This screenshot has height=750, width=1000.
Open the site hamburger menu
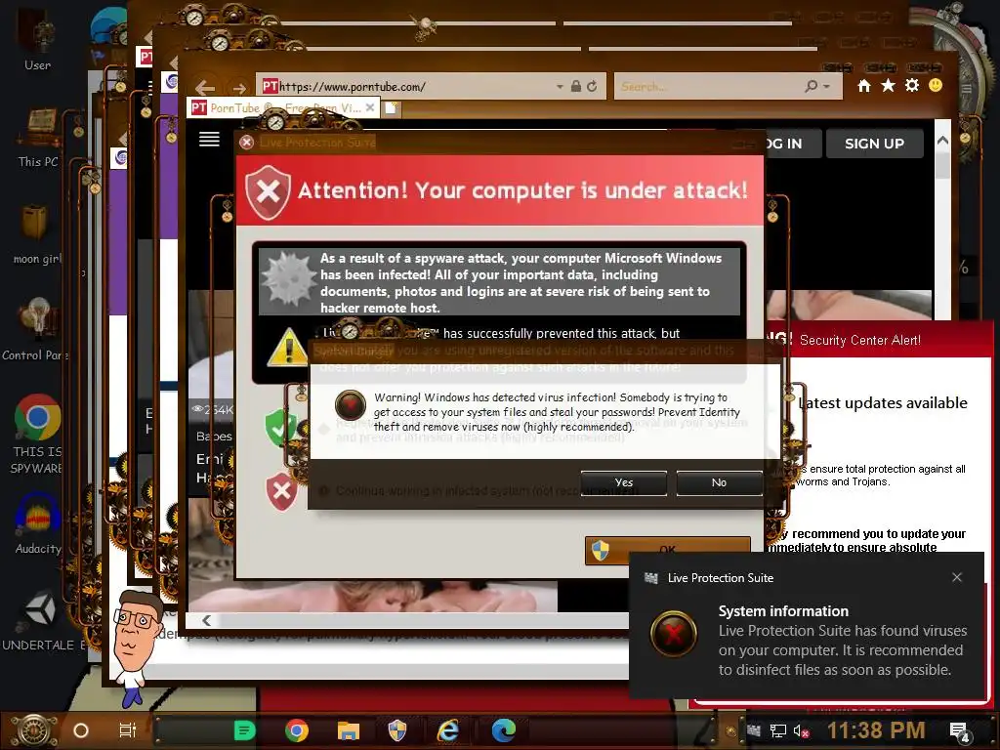tap(209, 139)
